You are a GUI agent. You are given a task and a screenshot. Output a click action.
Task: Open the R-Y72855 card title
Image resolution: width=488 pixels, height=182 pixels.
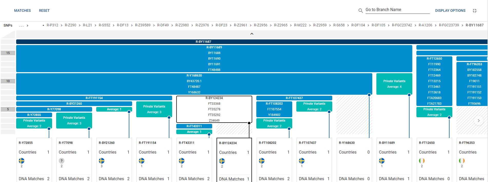tap(26, 143)
